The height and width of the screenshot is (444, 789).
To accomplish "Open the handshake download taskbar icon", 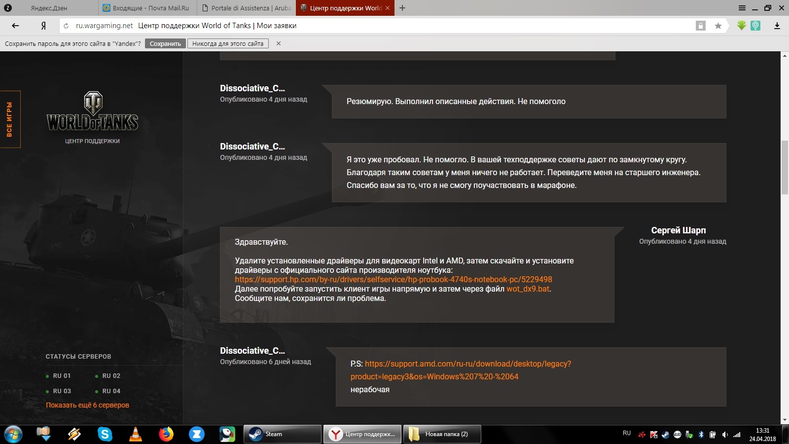I will click(x=44, y=434).
